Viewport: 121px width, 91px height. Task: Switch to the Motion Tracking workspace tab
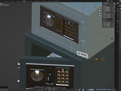click(37, 1)
